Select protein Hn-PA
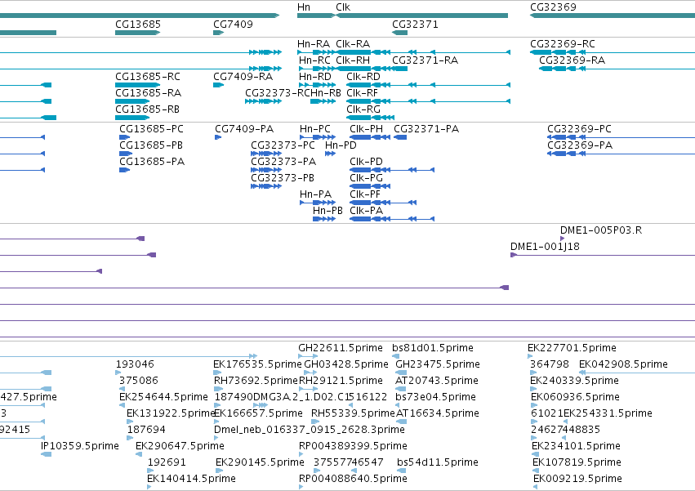Image resolution: width=695 pixels, height=491 pixels. click(x=315, y=194)
